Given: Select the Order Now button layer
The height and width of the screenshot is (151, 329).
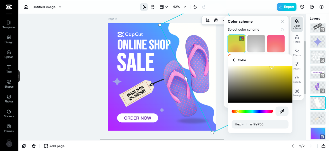Looking at the screenshot, I should point(318,72).
